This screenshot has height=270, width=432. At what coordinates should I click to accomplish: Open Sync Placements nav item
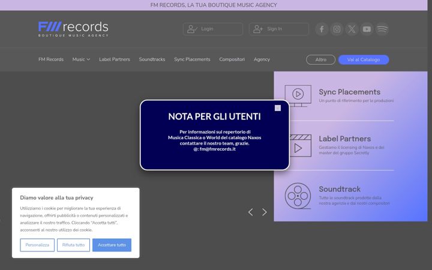point(192,59)
